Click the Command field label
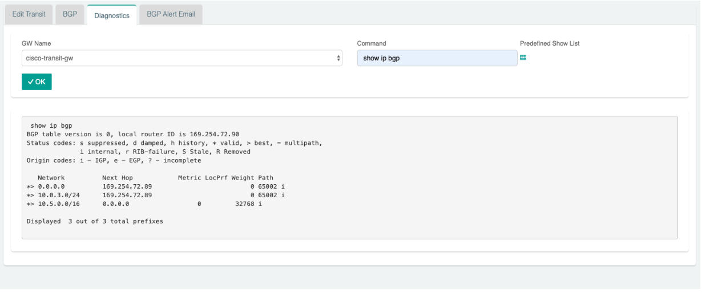Screen dimensions: 702x293 (372, 43)
